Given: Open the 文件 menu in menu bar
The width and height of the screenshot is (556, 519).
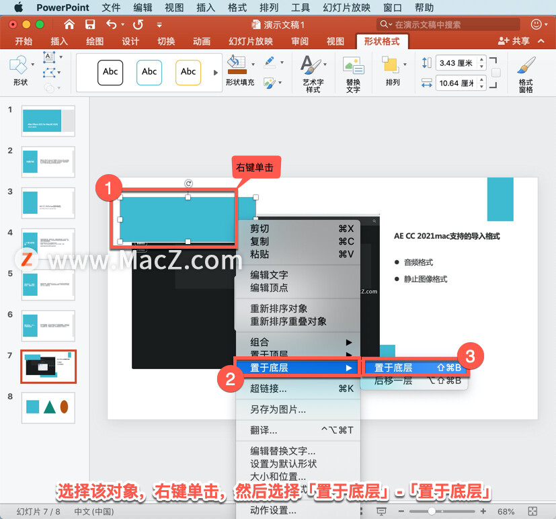Looking at the screenshot, I should pos(111,7).
